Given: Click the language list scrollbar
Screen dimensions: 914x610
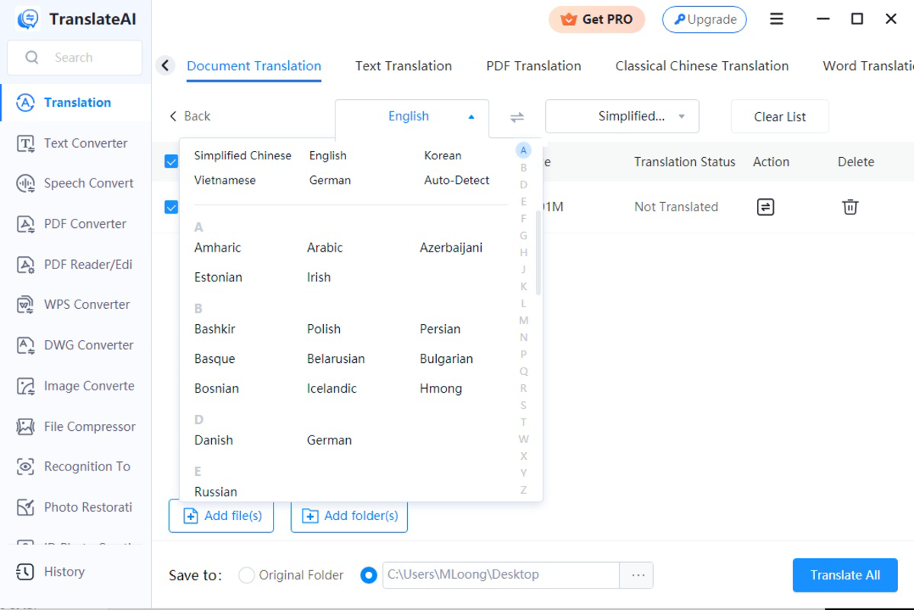Looking at the screenshot, I should click(538, 253).
